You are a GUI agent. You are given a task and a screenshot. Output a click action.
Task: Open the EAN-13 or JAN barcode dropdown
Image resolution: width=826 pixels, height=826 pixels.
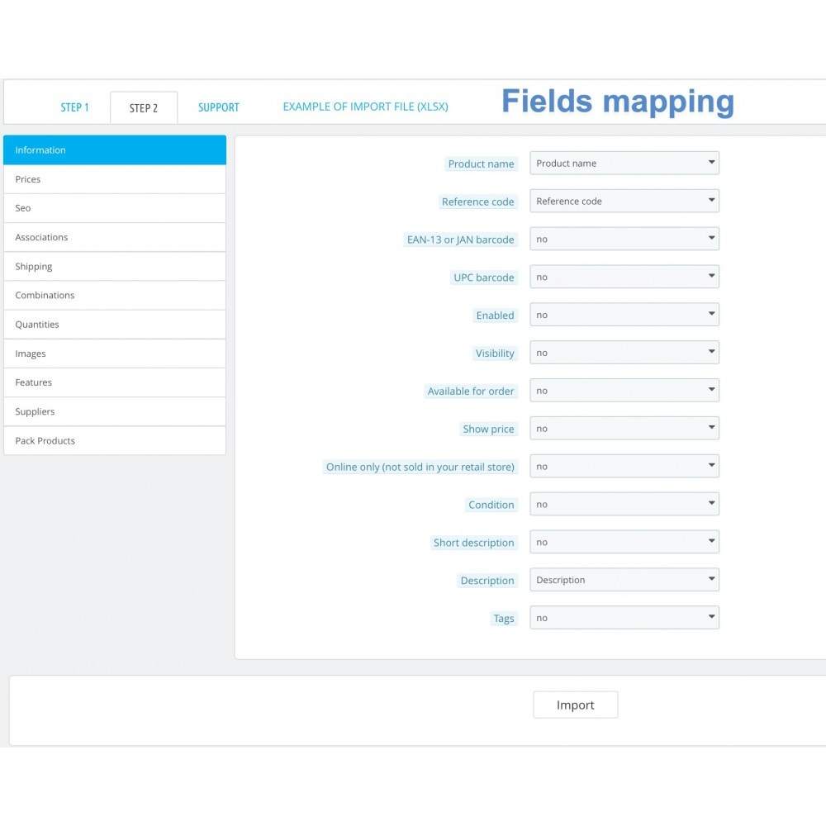624,240
